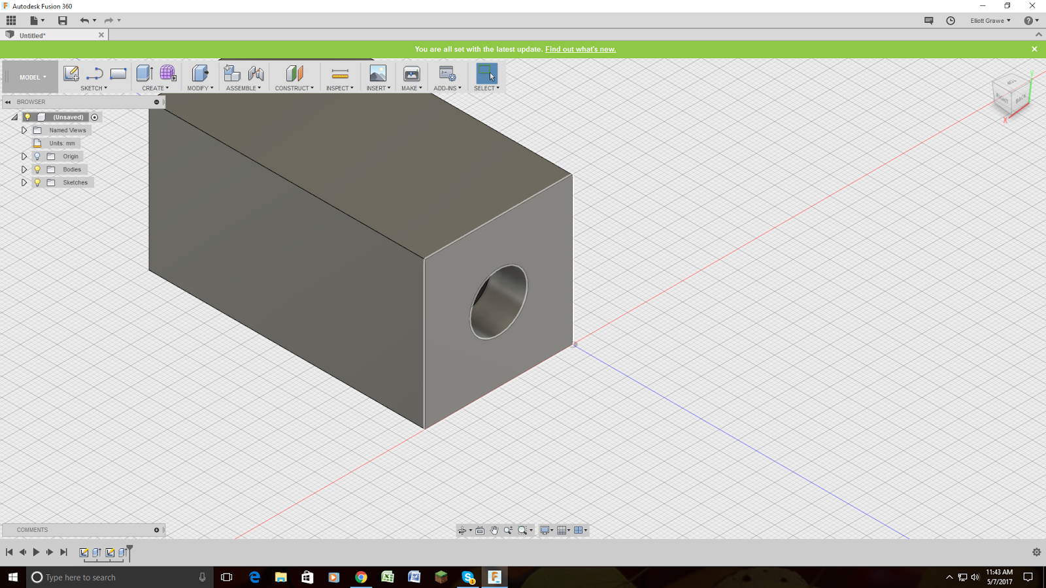Open timeline settings gear

coord(1036,552)
